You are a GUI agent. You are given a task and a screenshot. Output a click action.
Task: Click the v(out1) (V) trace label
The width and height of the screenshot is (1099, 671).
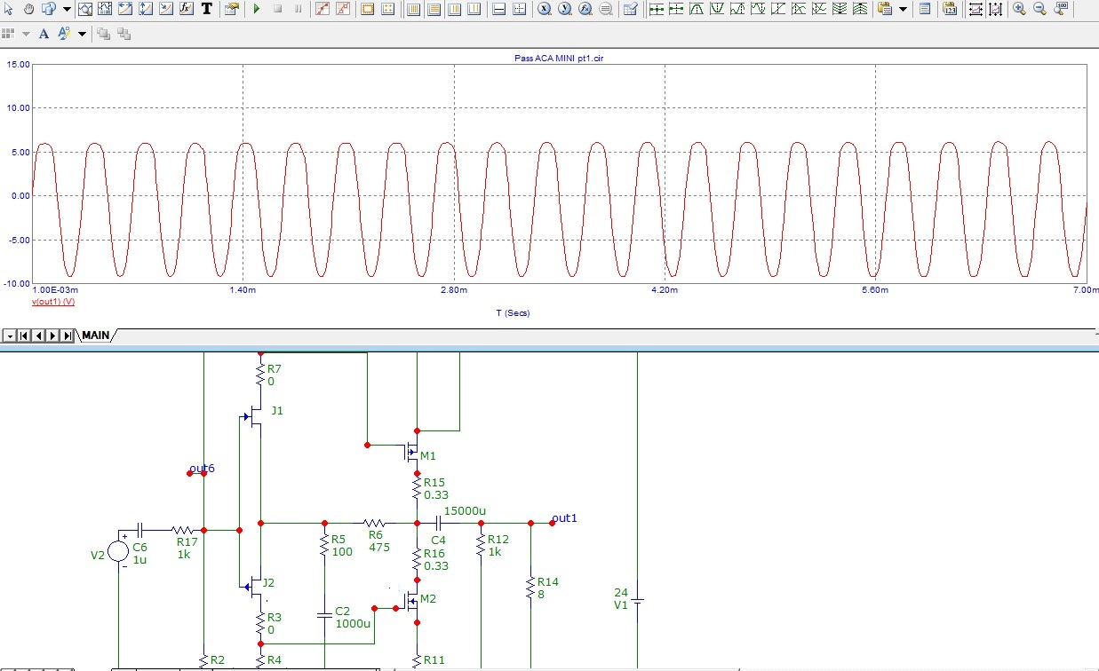tap(53, 302)
